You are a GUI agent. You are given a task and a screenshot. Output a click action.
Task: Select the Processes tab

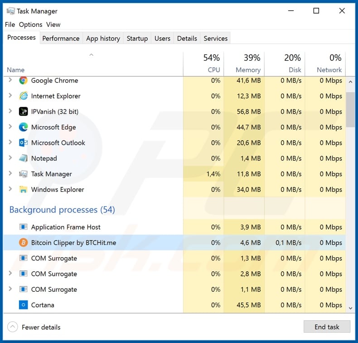click(21, 38)
